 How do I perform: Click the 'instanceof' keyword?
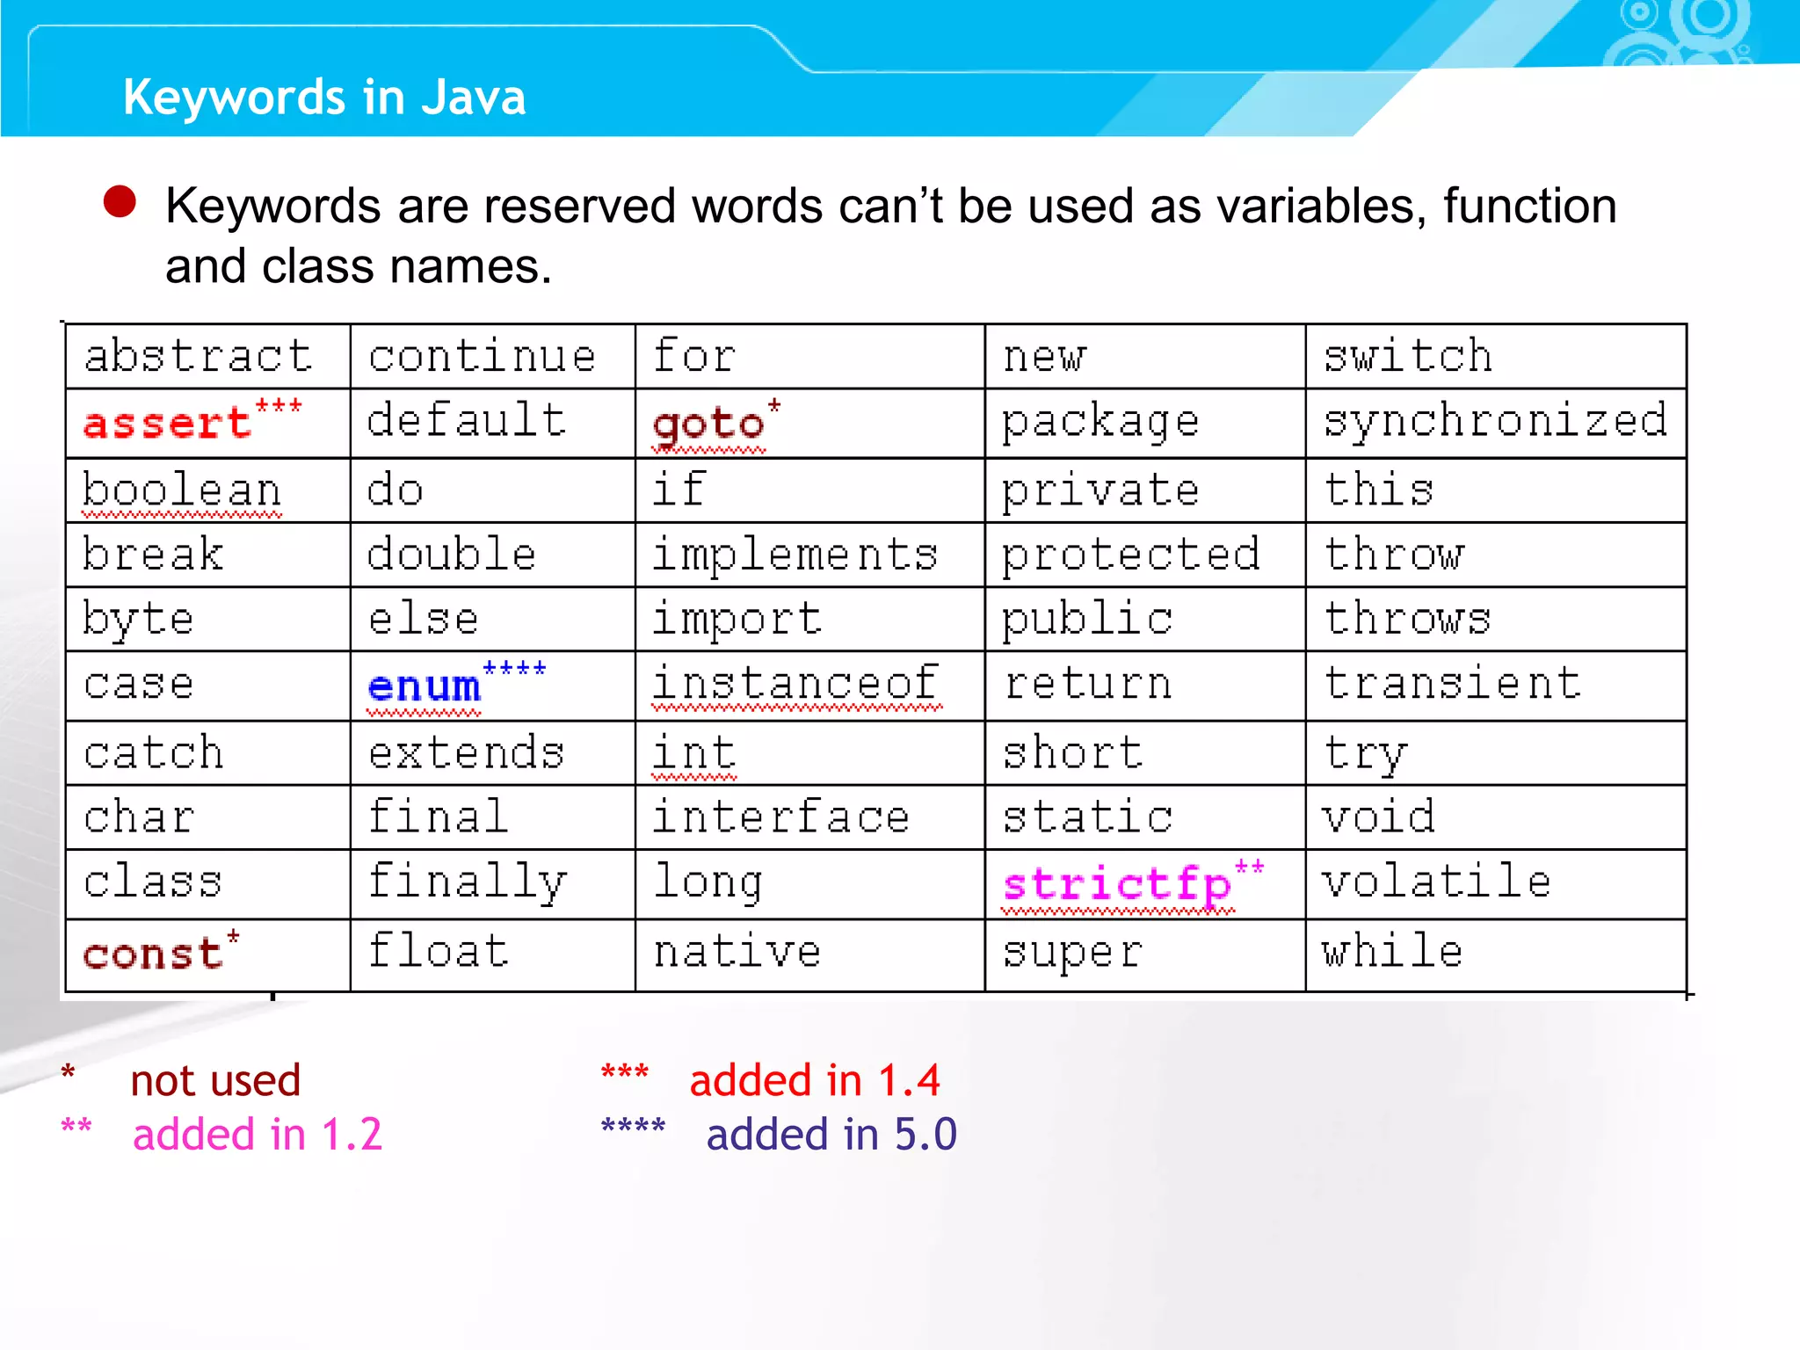(x=795, y=683)
